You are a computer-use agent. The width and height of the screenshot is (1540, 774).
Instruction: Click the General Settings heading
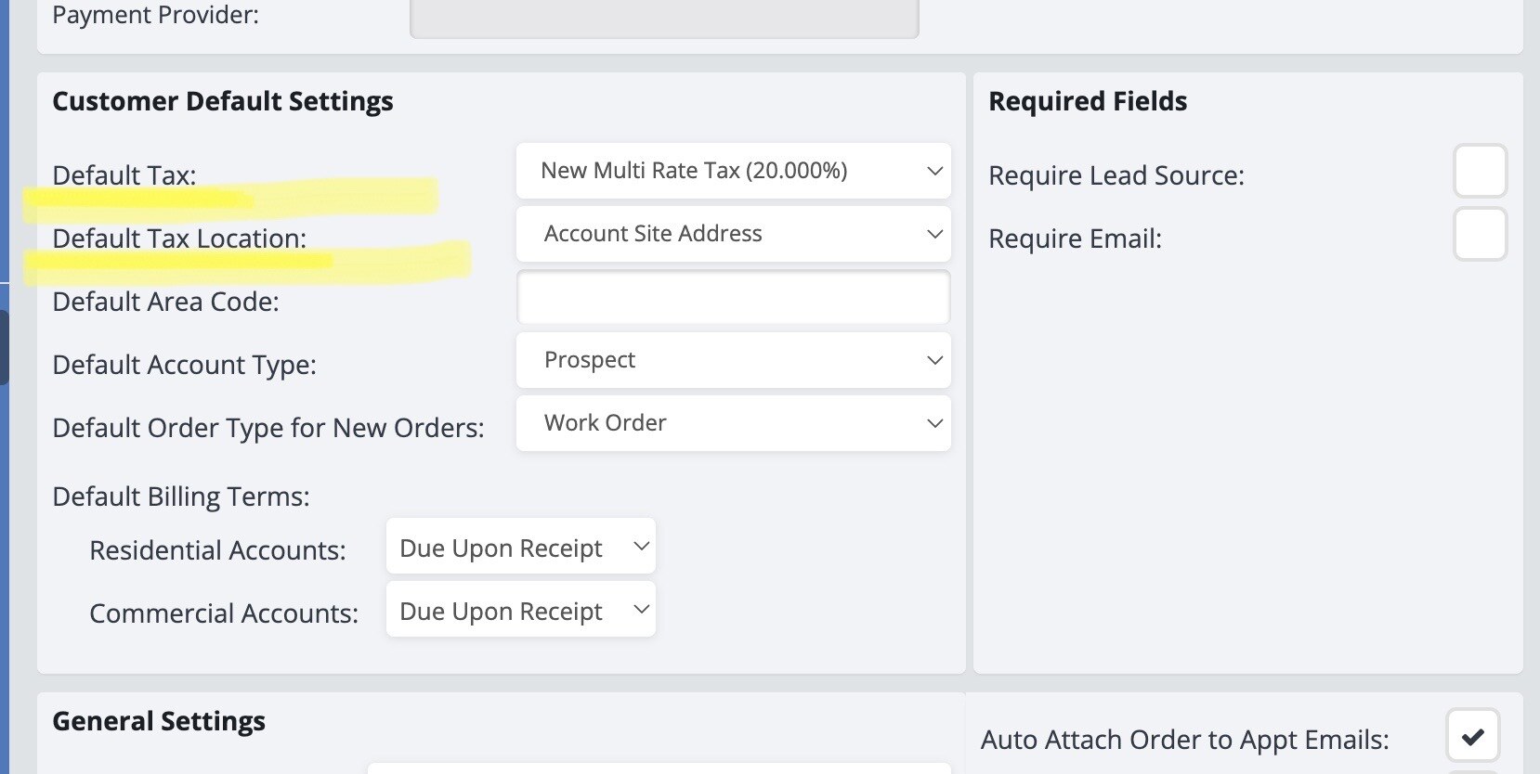click(x=159, y=721)
